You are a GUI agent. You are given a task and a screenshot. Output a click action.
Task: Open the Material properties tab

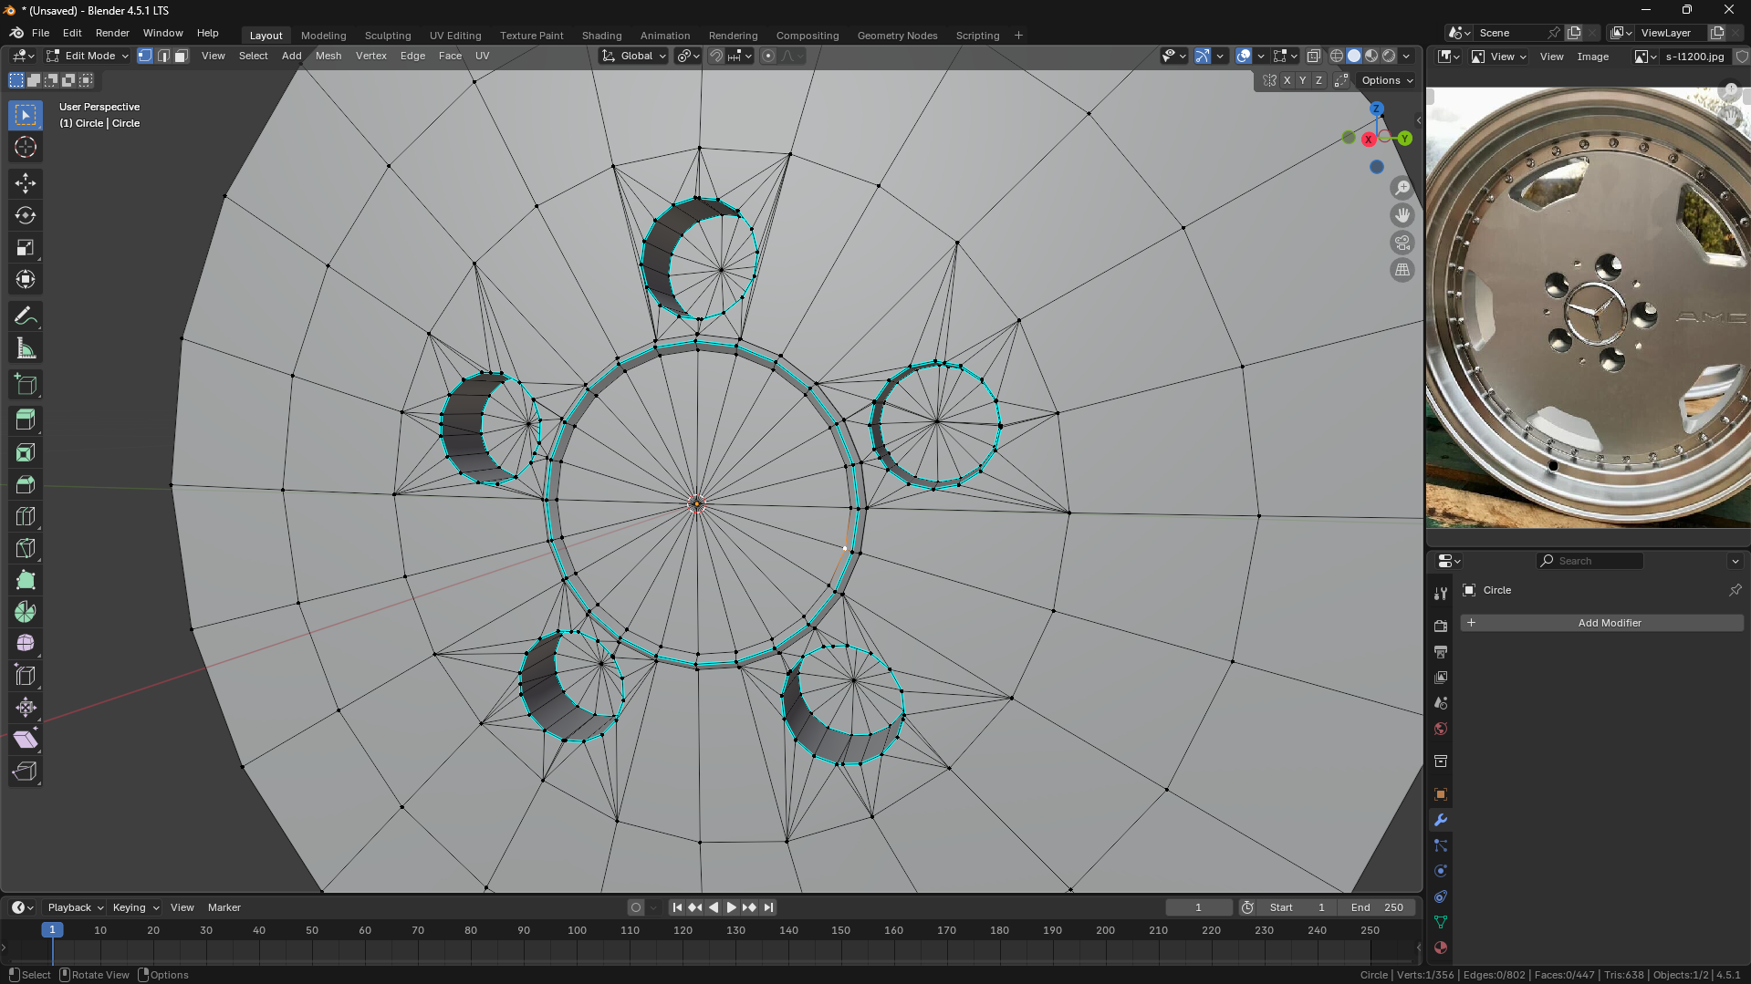[x=1441, y=948]
